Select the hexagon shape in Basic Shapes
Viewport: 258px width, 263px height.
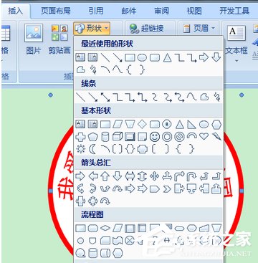[216, 125]
